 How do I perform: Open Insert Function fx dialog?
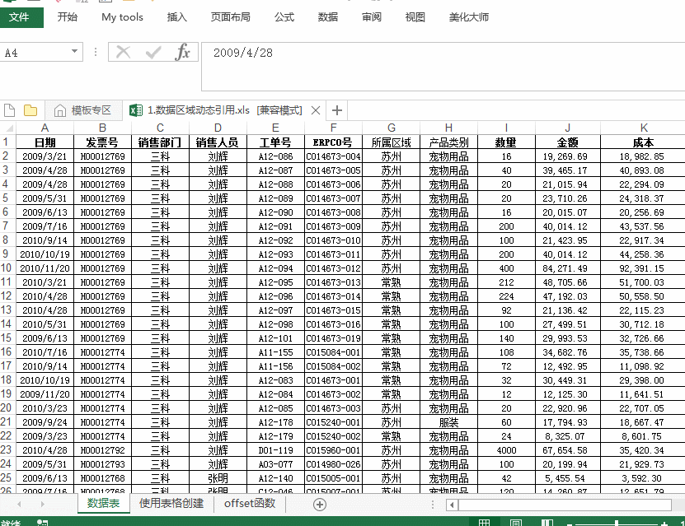tap(183, 53)
